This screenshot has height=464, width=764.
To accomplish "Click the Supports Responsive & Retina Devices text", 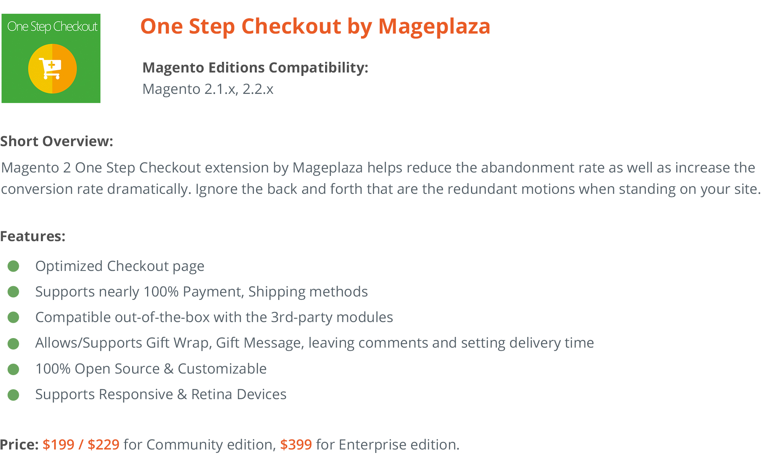I will coord(161,395).
